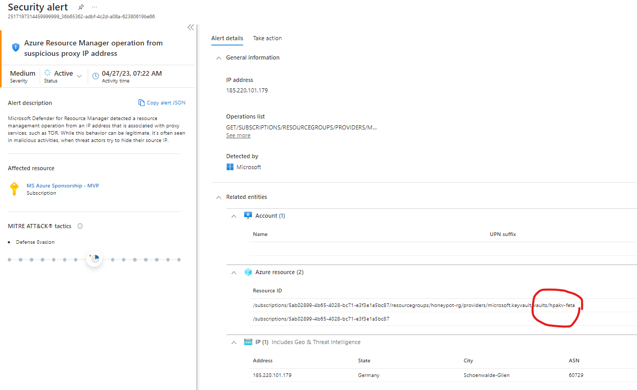Pin the Security alert blade
The width and height of the screenshot is (637, 390).
click(81, 7)
